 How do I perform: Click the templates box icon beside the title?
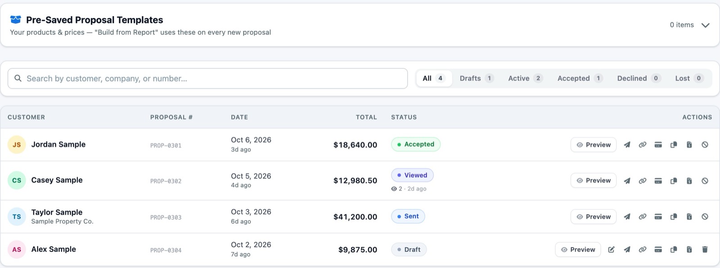click(16, 20)
